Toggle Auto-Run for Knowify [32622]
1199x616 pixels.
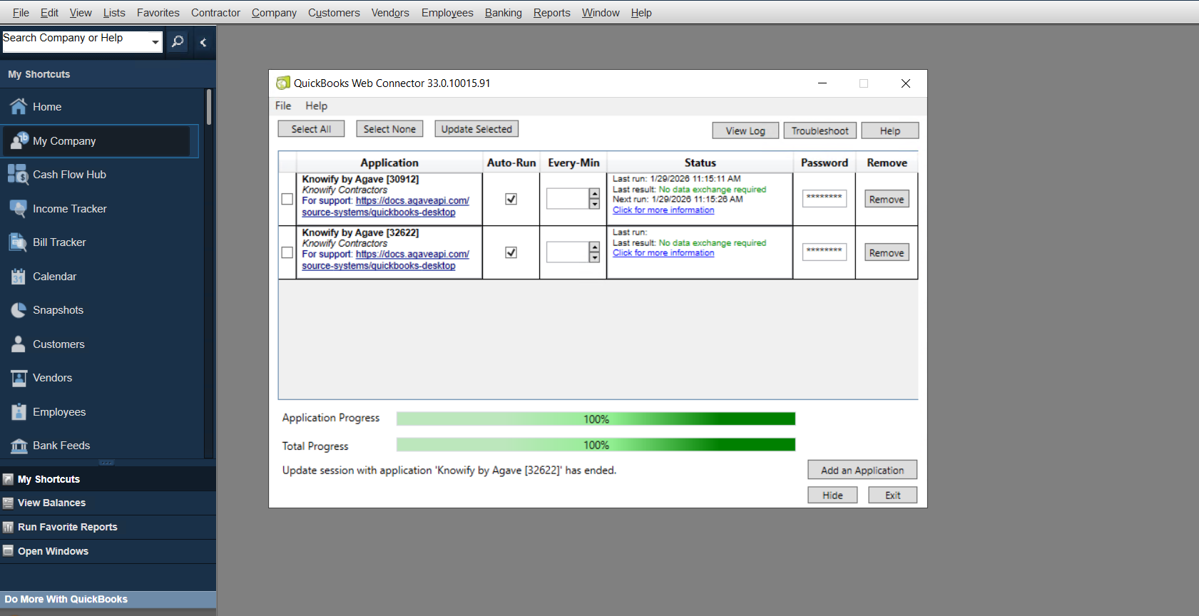pos(511,252)
